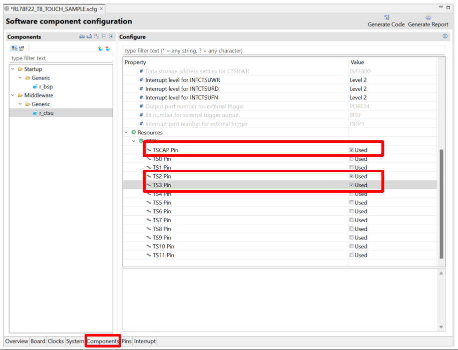Viewport: 458px width, 350px height.
Task: Open the Configure panel info icon
Action: point(445,36)
